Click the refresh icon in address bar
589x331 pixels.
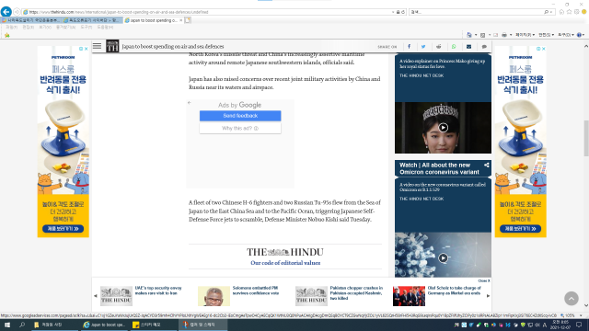click(403, 12)
